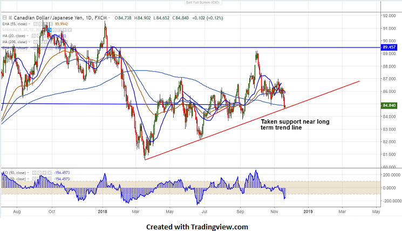Click plus icon on first CCI (50, close) row
Viewport: 402px width, 231px height.
(44, 173)
